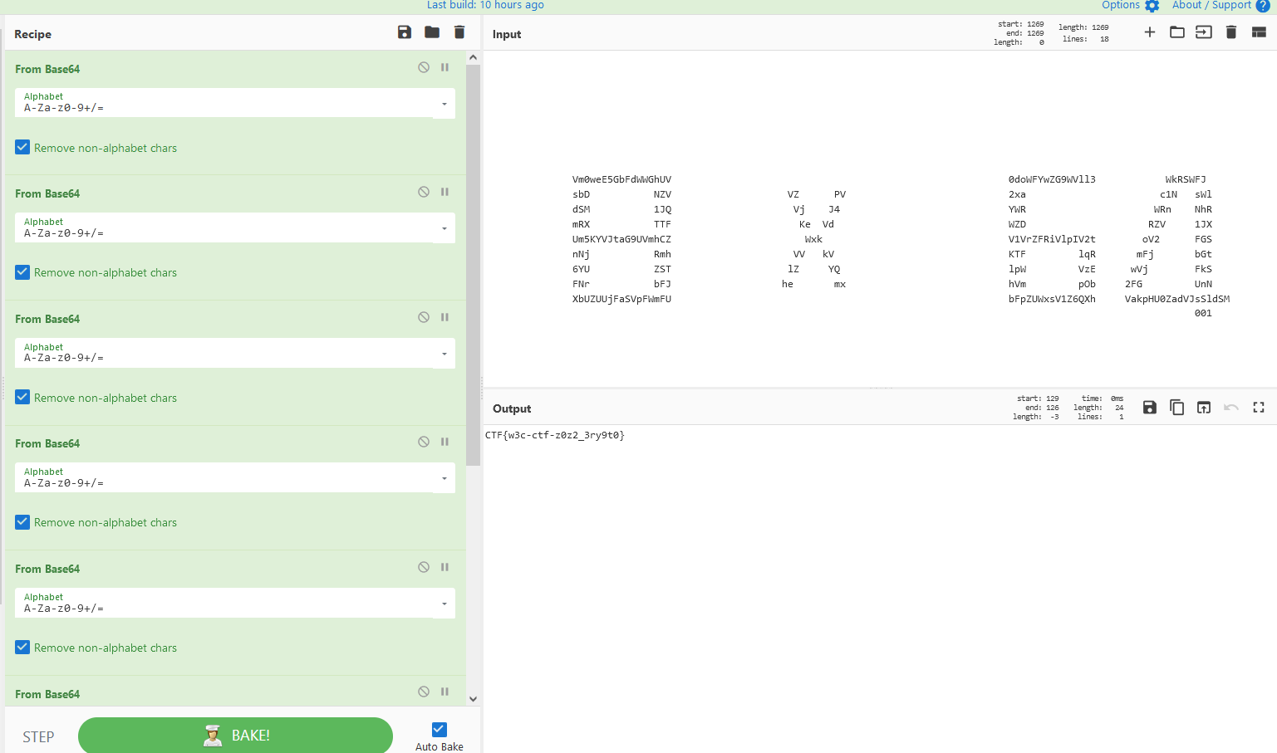Set a breakpoint on the fifth From Base64 operation
This screenshot has height=753, width=1277.
[x=444, y=567]
